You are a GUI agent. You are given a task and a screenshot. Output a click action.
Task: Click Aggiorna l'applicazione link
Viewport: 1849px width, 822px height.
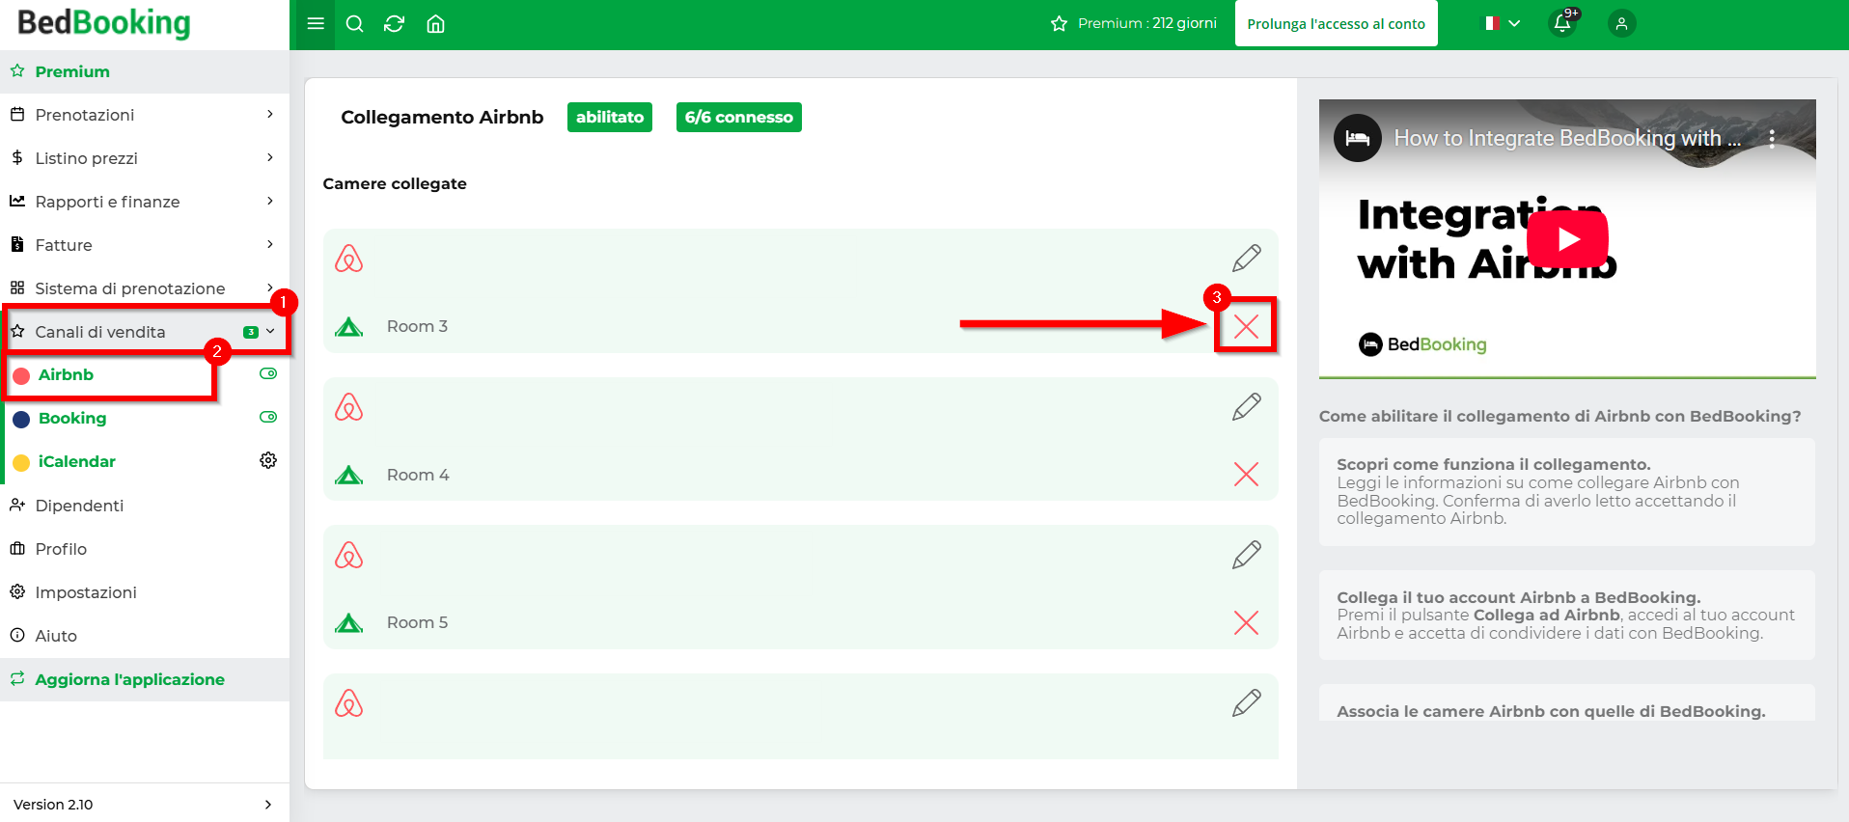(x=129, y=679)
